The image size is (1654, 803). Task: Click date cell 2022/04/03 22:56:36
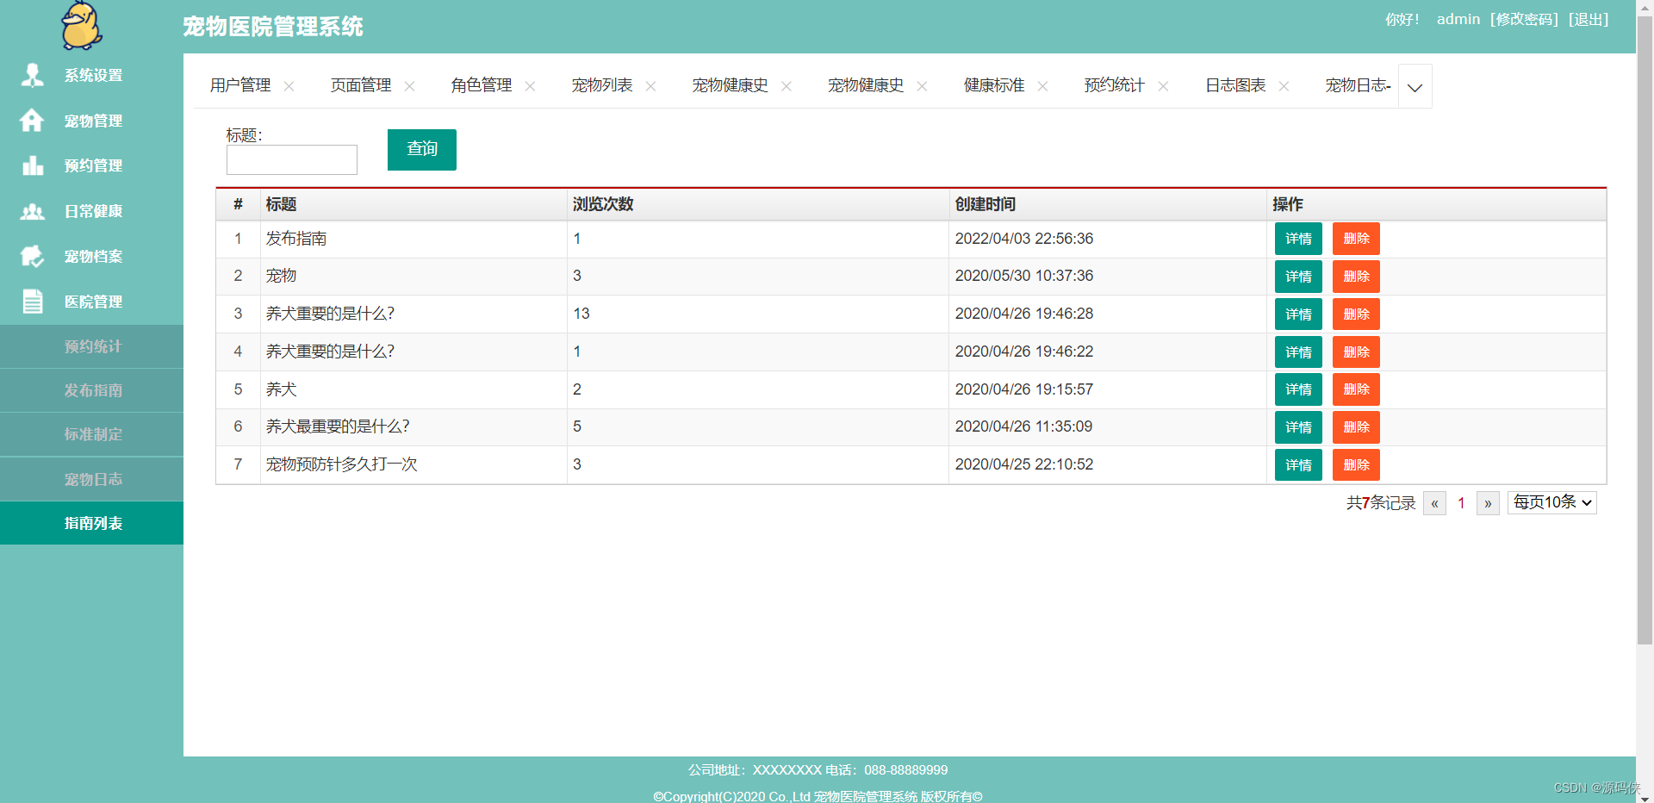coord(1023,239)
